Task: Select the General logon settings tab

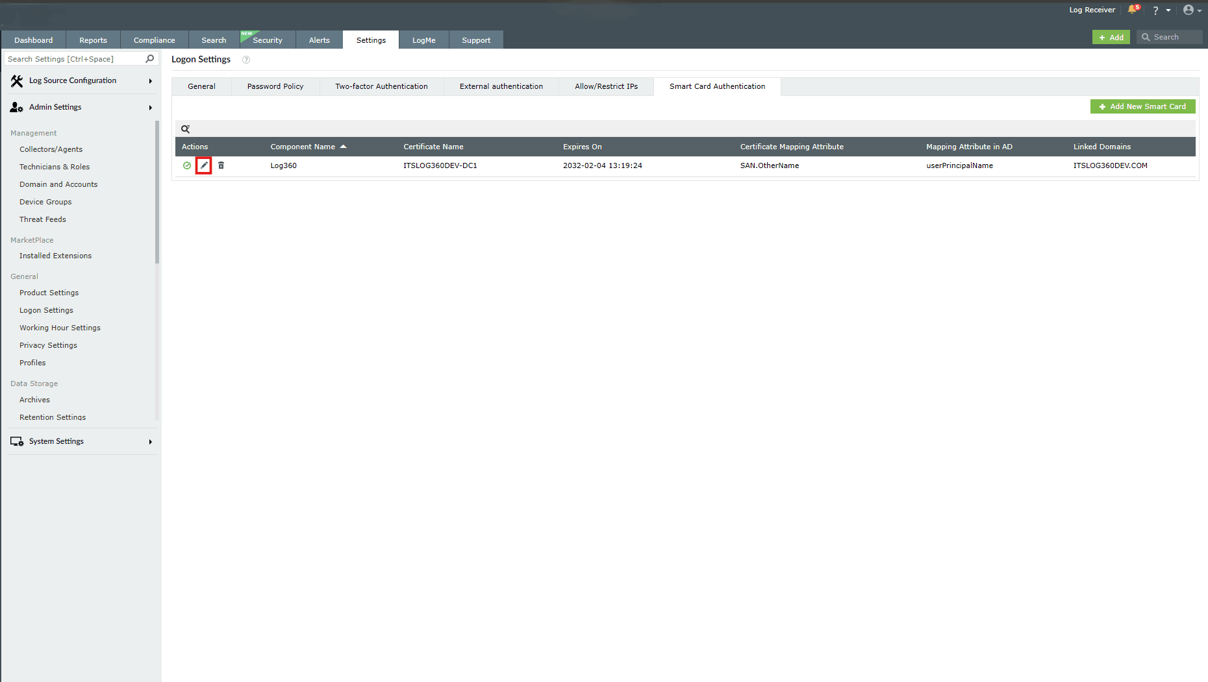Action: (x=201, y=86)
